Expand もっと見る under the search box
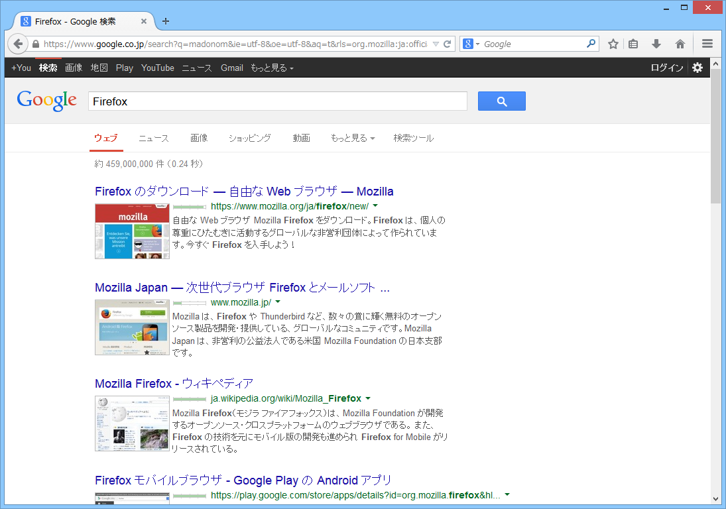Viewport: 726px width, 509px height. pos(352,138)
